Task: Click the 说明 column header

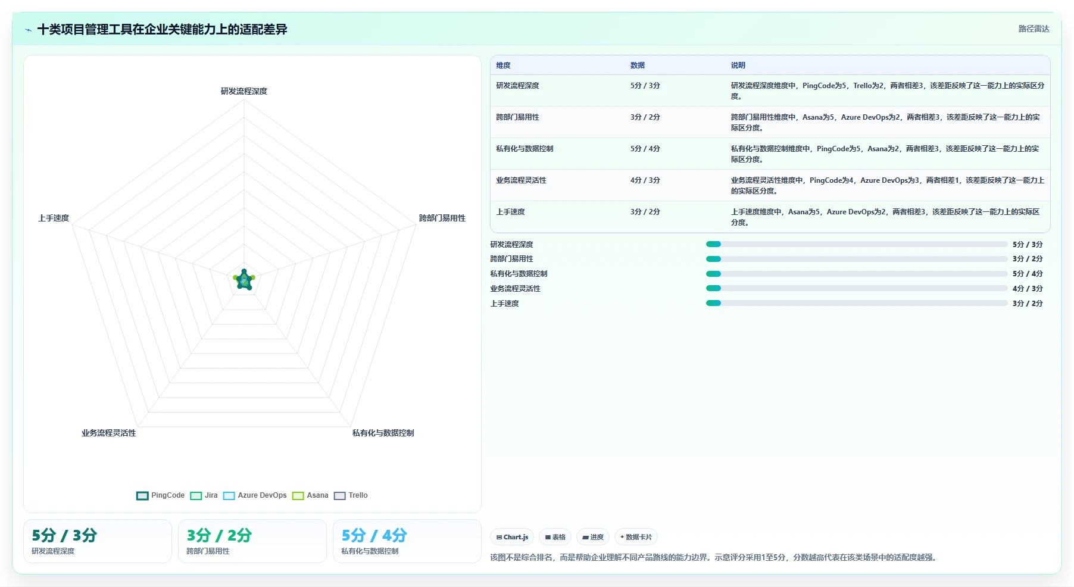Action: [738, 65]
